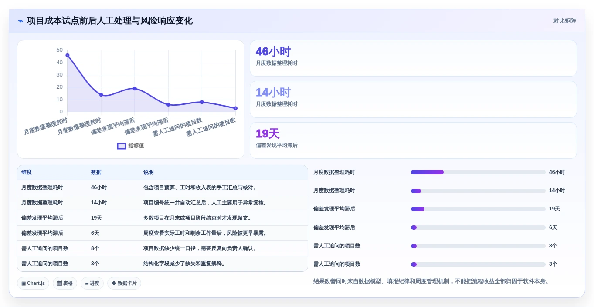This screenshot has height=307, width=594.
Task: Open the 19天 summary card
Action: point(413,140)
